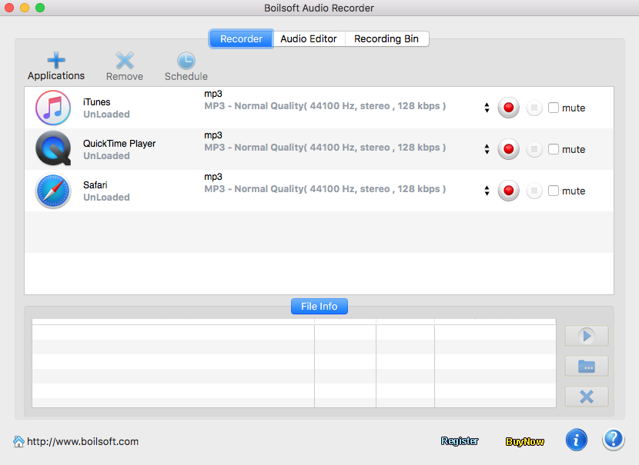Open the iTunes format dropdown arrows

(487, 108)
